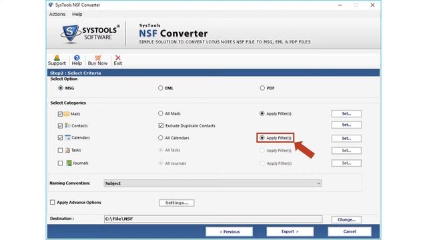Uncheck the Mails category checkbox
Screen dimensions: 427x240
[x=60, y=114]
